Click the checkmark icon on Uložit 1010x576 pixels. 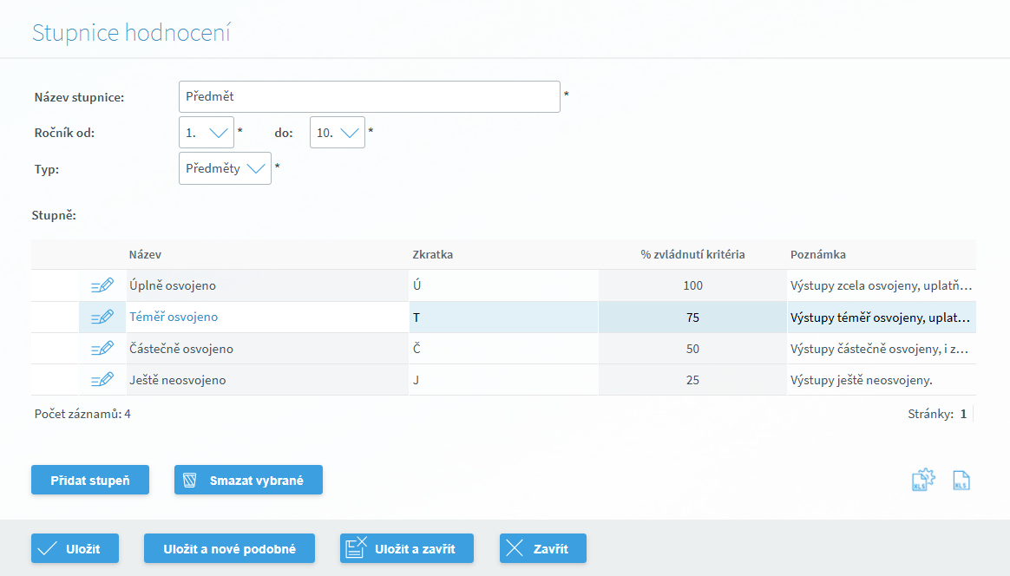48,548
